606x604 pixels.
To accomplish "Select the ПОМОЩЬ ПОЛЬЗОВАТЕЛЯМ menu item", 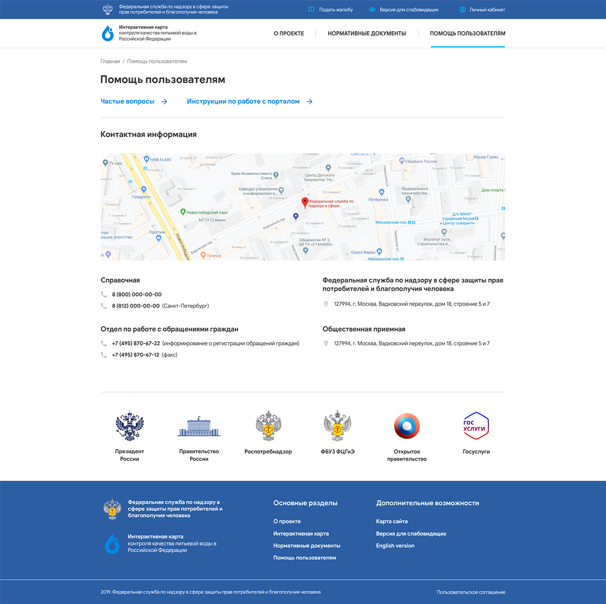I will point(468,33).
